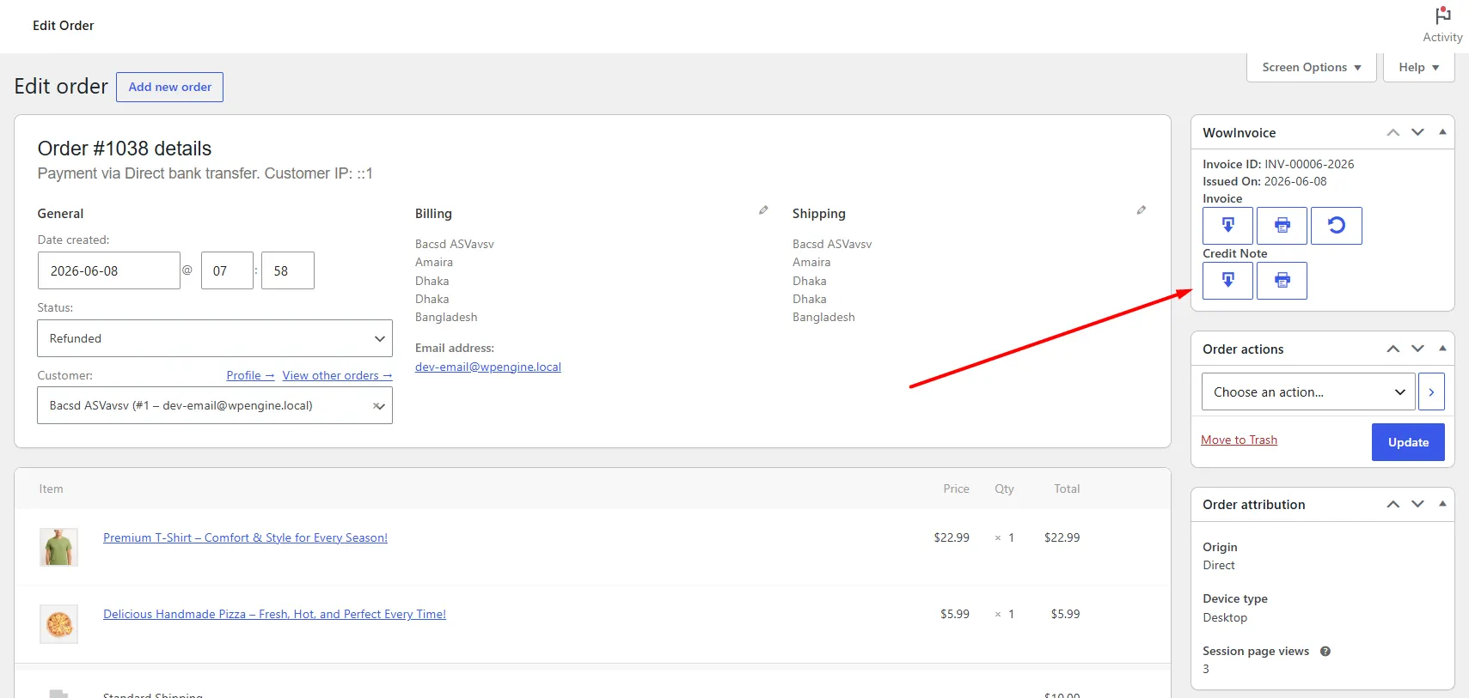This screenshot has height=698, width=1469.
Task: Move WowInvoice panel down
Action: (x=1417, y=132)
